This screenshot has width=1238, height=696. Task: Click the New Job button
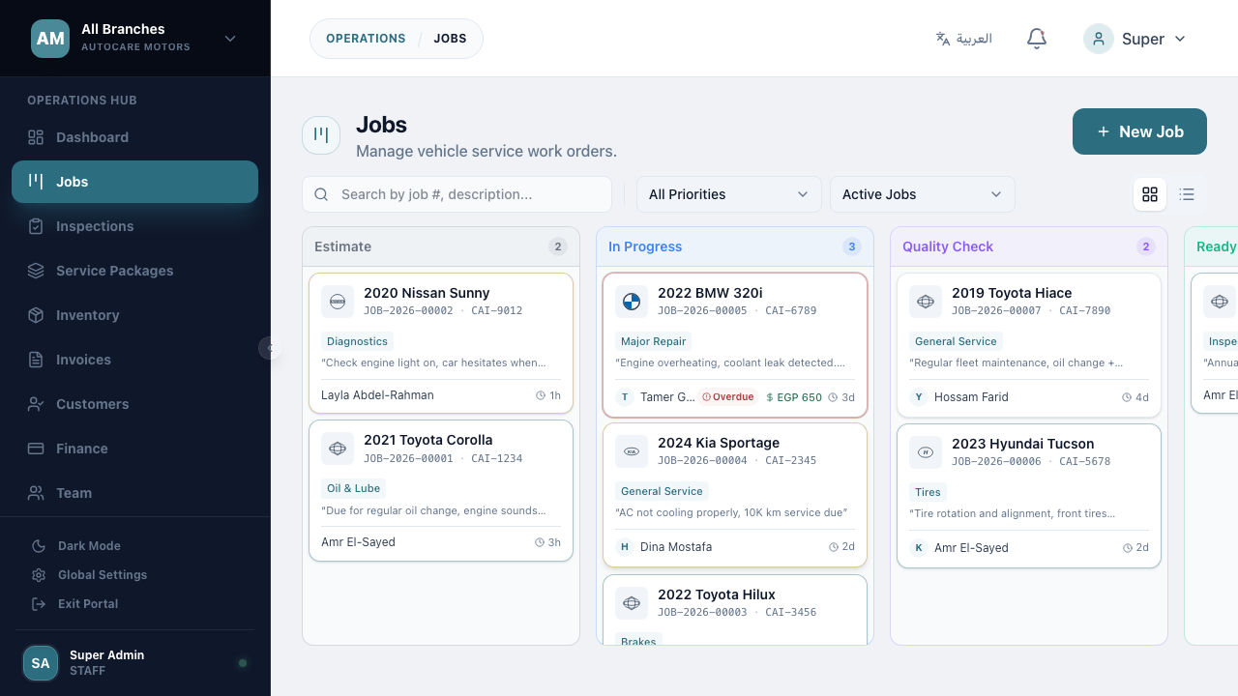tap(1139, 131)
